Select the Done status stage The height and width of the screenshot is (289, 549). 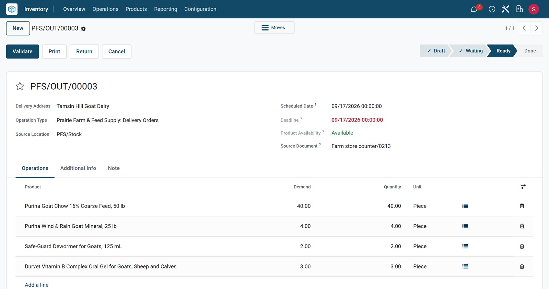coord(530,51)
